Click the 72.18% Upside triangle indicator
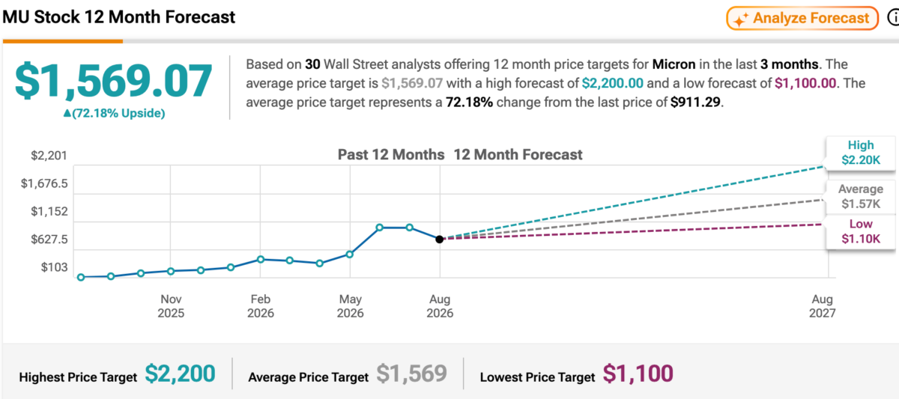The height and width of the screenshot is (399, 899). [67, 113]
